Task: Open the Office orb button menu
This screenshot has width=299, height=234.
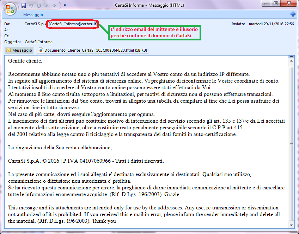Action: point(10,8)
